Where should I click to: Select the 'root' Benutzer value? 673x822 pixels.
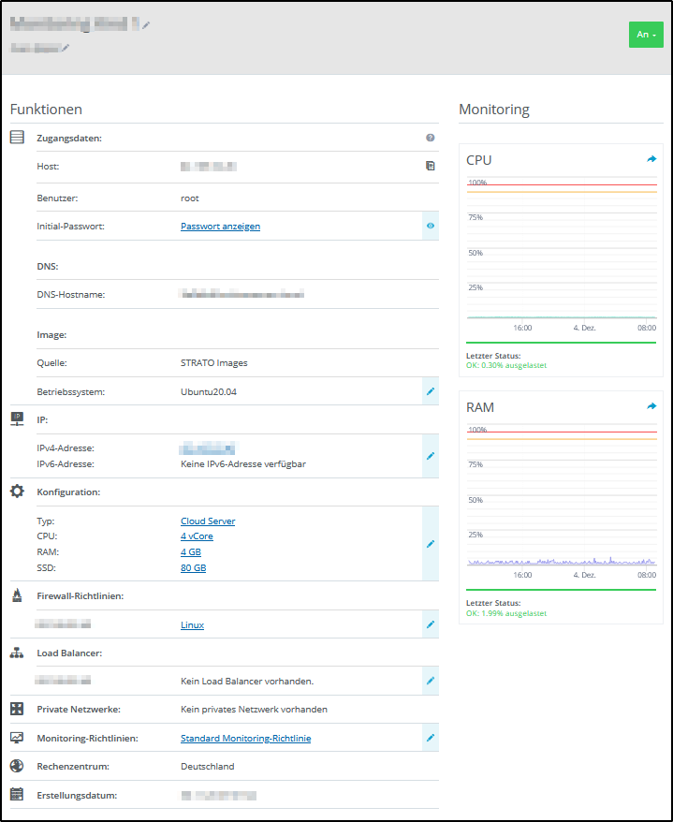[x=190, y=198]
